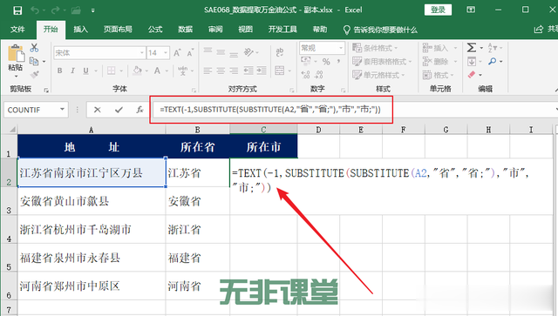Switch to the 公式 ribbon tab

(155, 29)
